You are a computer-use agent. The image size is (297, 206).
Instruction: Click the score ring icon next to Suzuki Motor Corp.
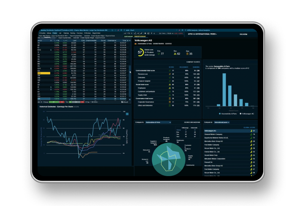coord(251,155)
